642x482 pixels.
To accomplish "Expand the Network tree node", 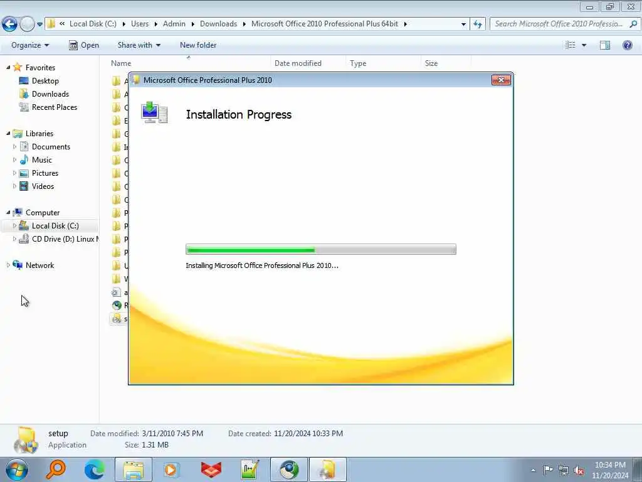I will 8,265.
